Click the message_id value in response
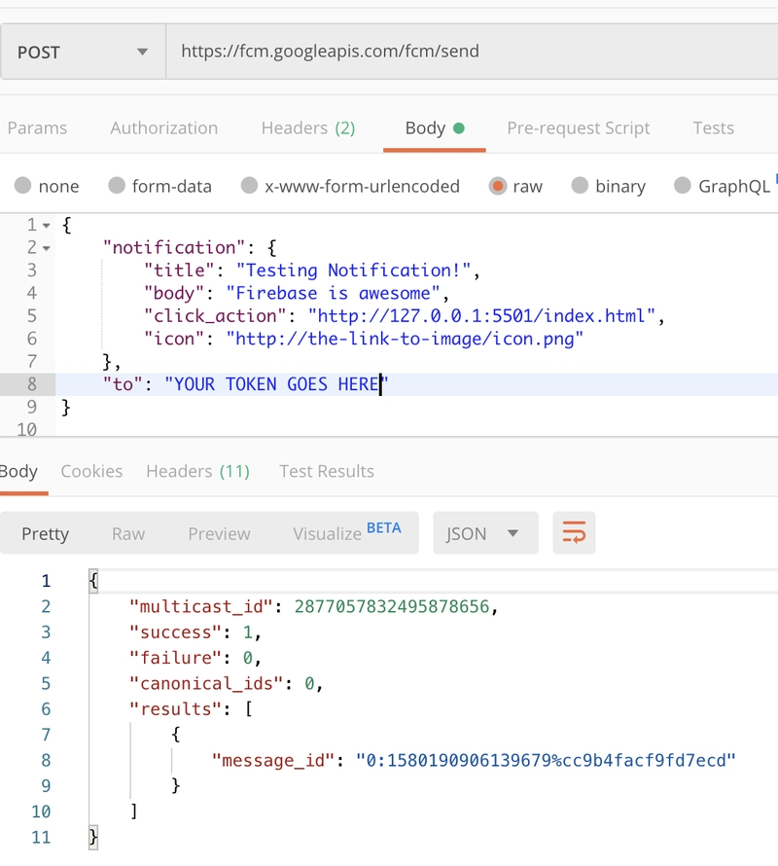Viewport: 778px width, 866px height. (546, 760)
